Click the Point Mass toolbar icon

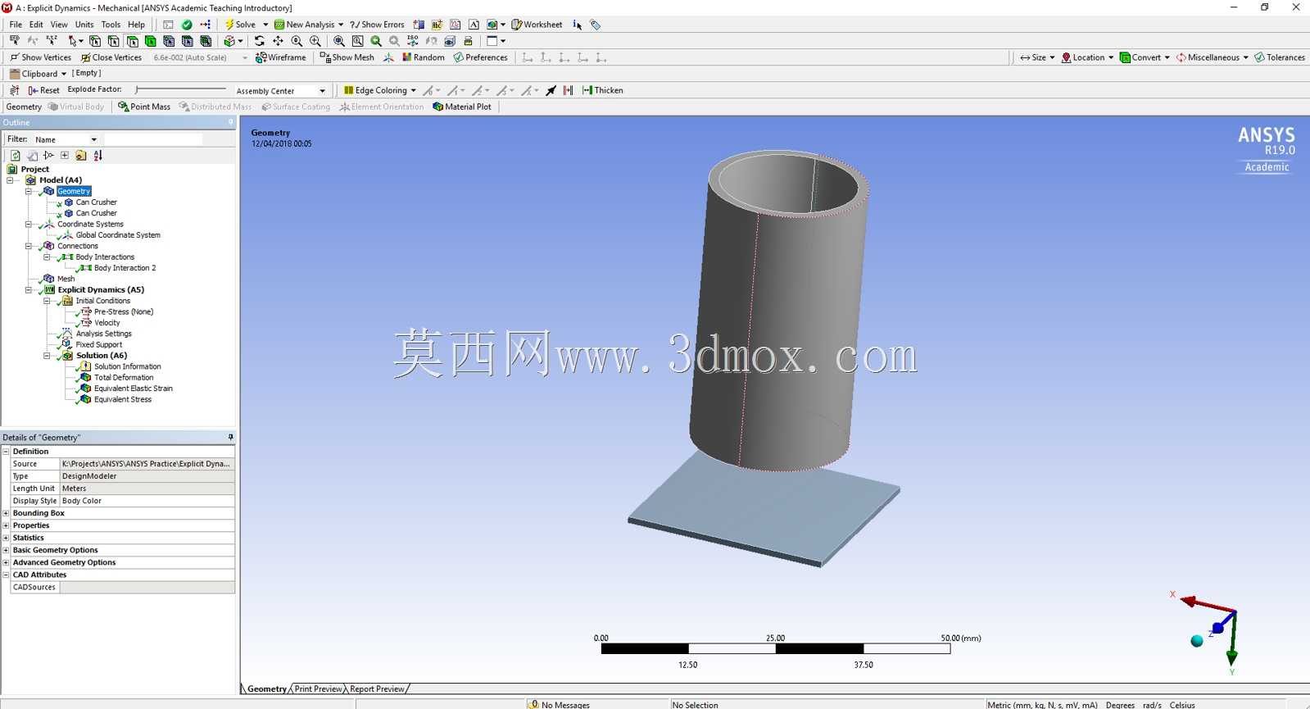pyautogui.click(x=123, y=107)
